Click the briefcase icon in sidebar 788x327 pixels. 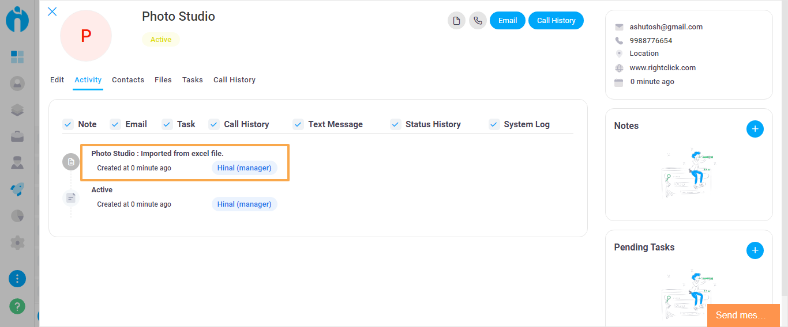coord(17,136)
